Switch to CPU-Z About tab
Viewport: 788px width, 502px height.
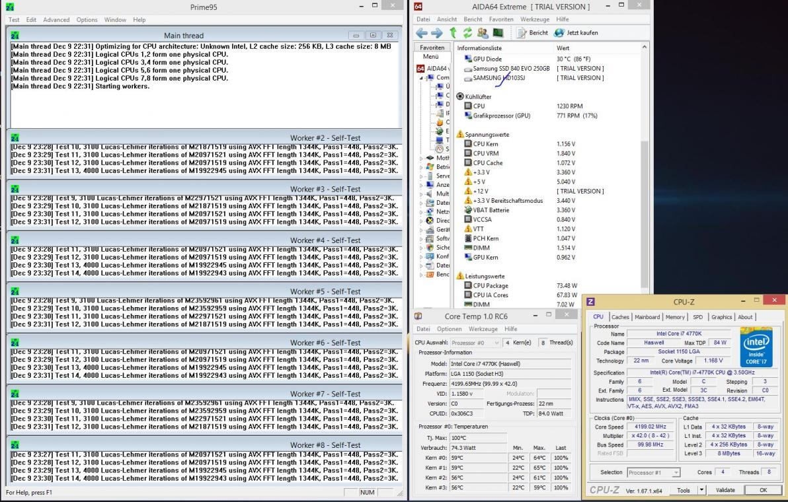pyautogui.click(x=745, y=317)
